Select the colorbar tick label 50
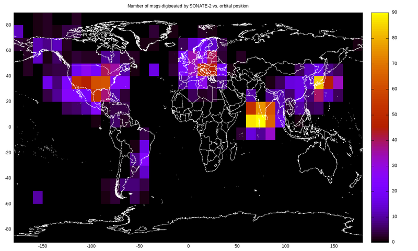 [394, 114]
